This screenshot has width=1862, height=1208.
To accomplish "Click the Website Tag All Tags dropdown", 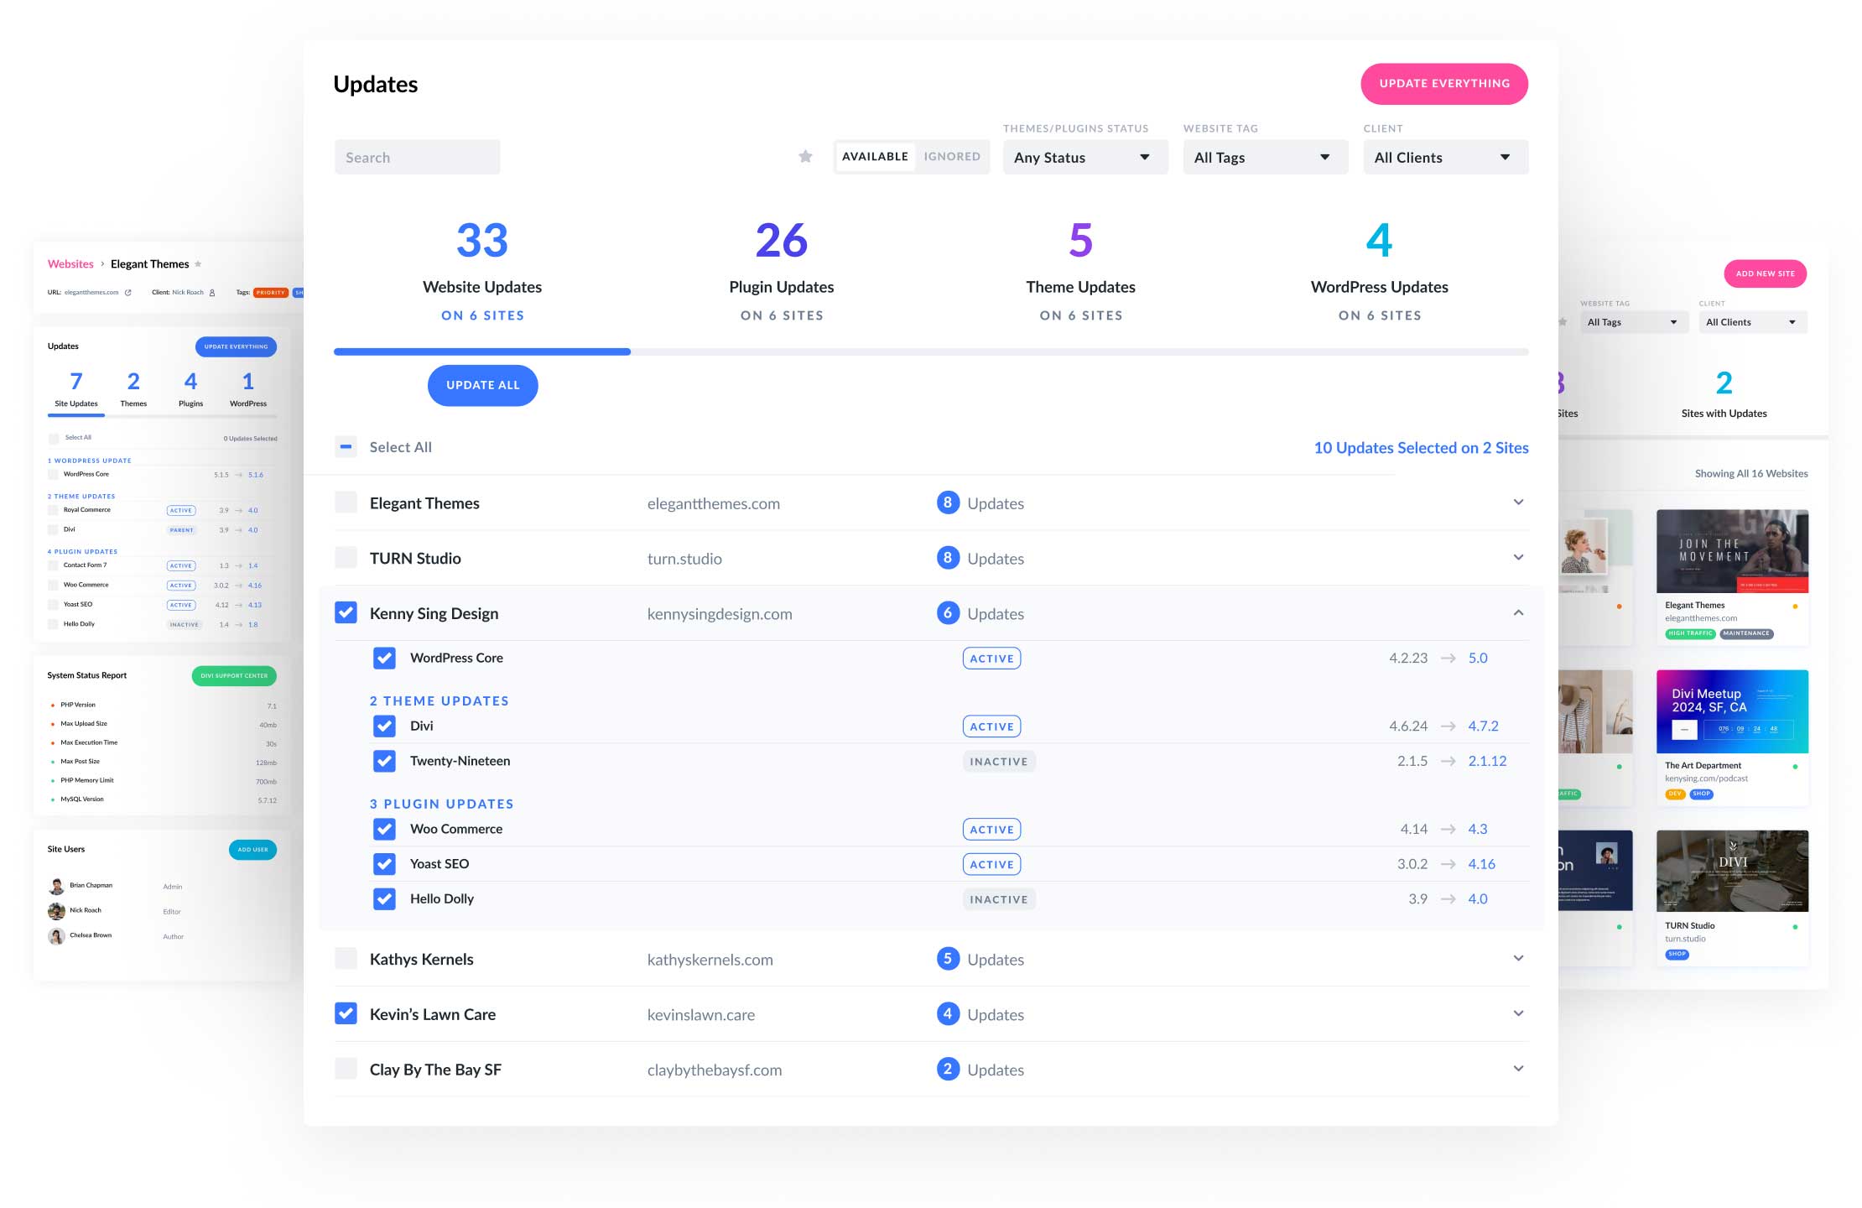I will [x=1258, y=154].
